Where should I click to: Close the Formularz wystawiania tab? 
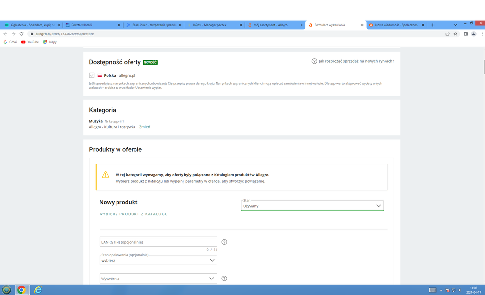click(362, 25)
